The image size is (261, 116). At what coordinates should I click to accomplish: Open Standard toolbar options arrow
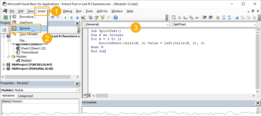(x=167, y=17)
